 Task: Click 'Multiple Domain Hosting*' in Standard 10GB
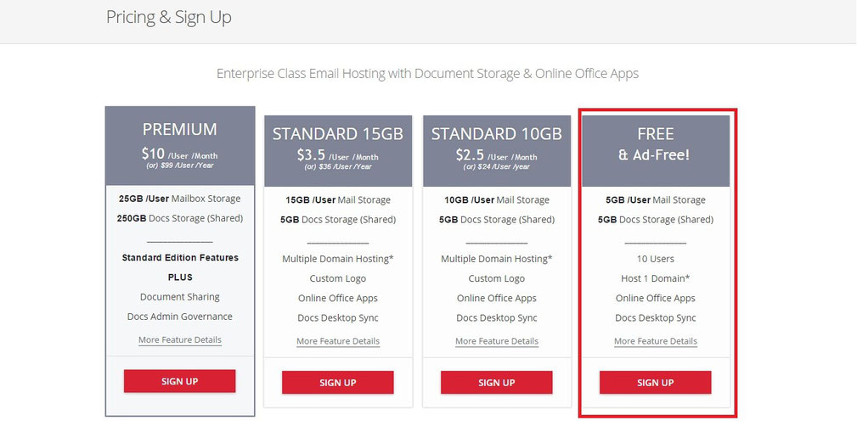point(497,259)
